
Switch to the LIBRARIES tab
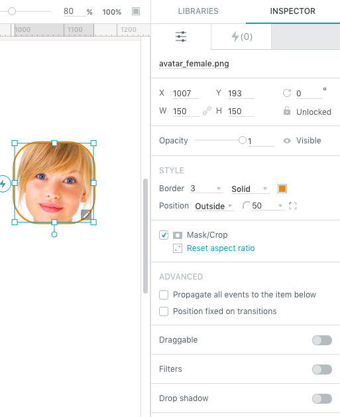click(x=198, y=11)
